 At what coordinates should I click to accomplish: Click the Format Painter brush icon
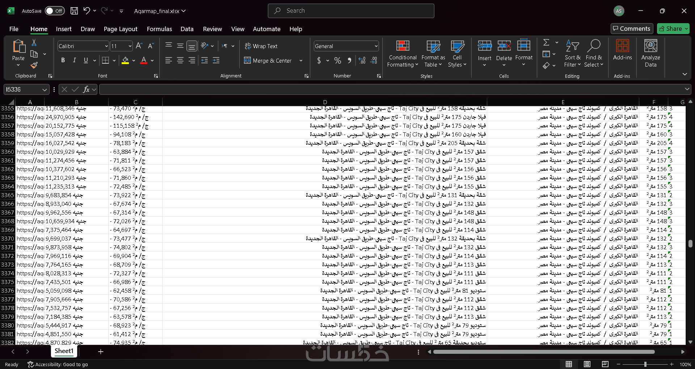coord(34,65)
